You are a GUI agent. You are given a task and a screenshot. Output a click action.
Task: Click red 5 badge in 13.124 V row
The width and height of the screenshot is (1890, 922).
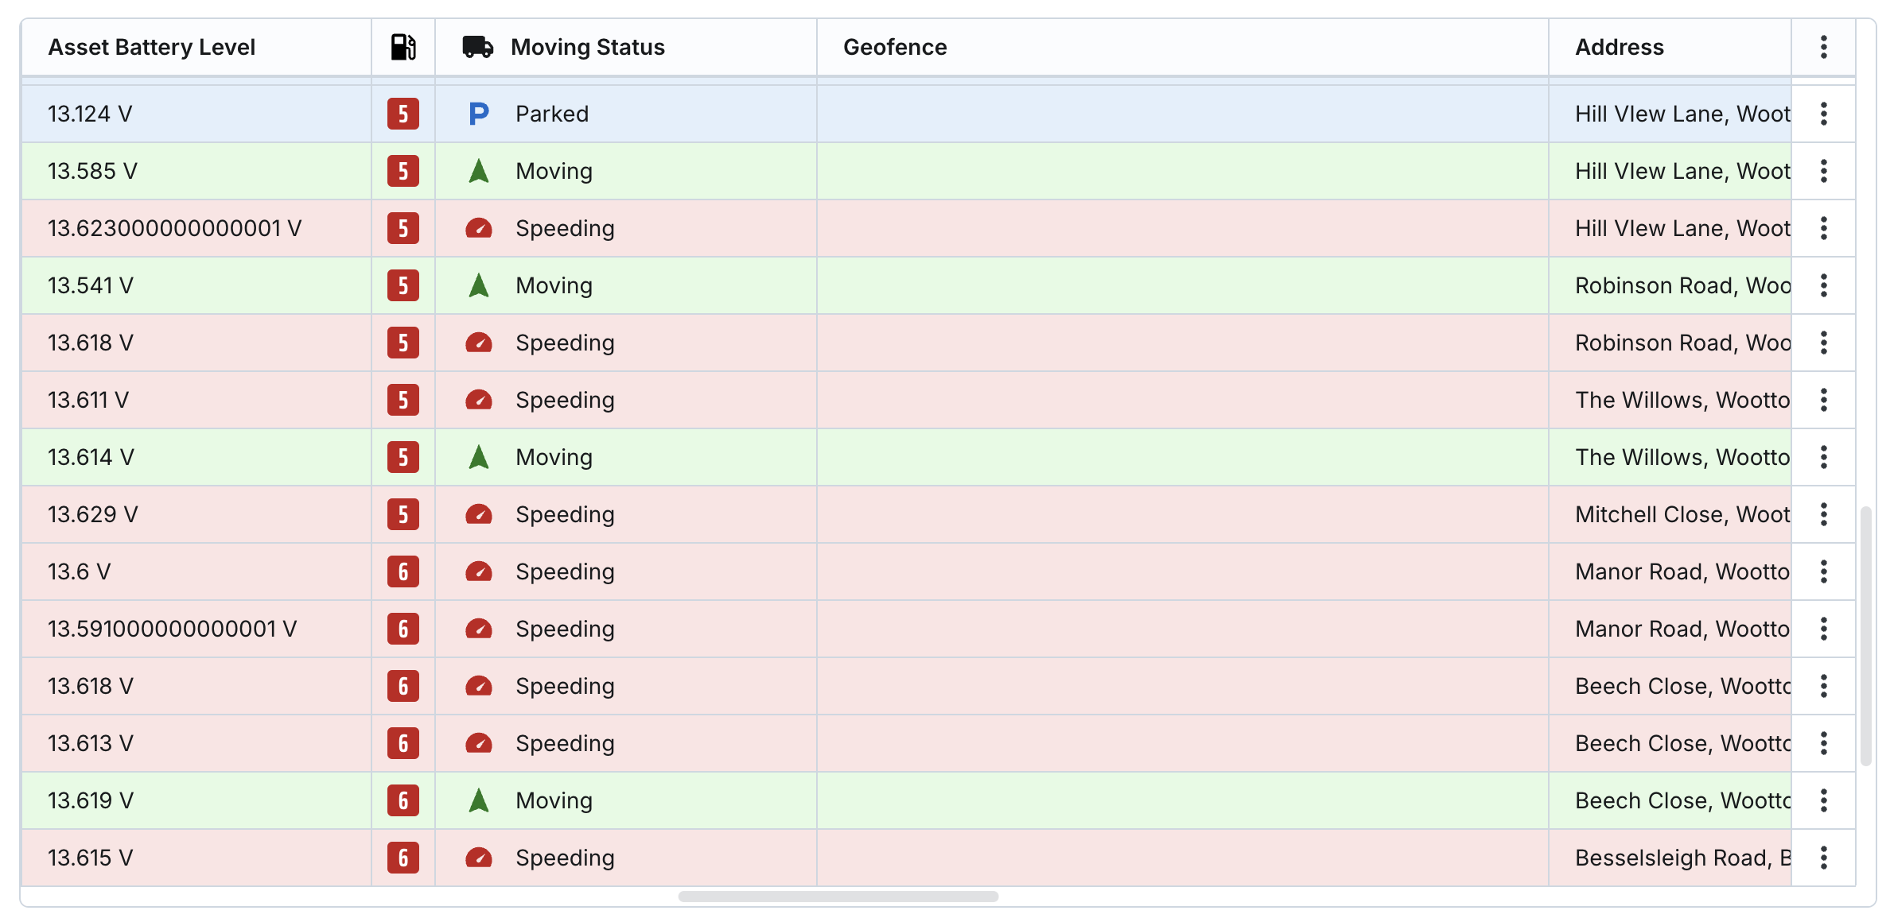(403, 114)
